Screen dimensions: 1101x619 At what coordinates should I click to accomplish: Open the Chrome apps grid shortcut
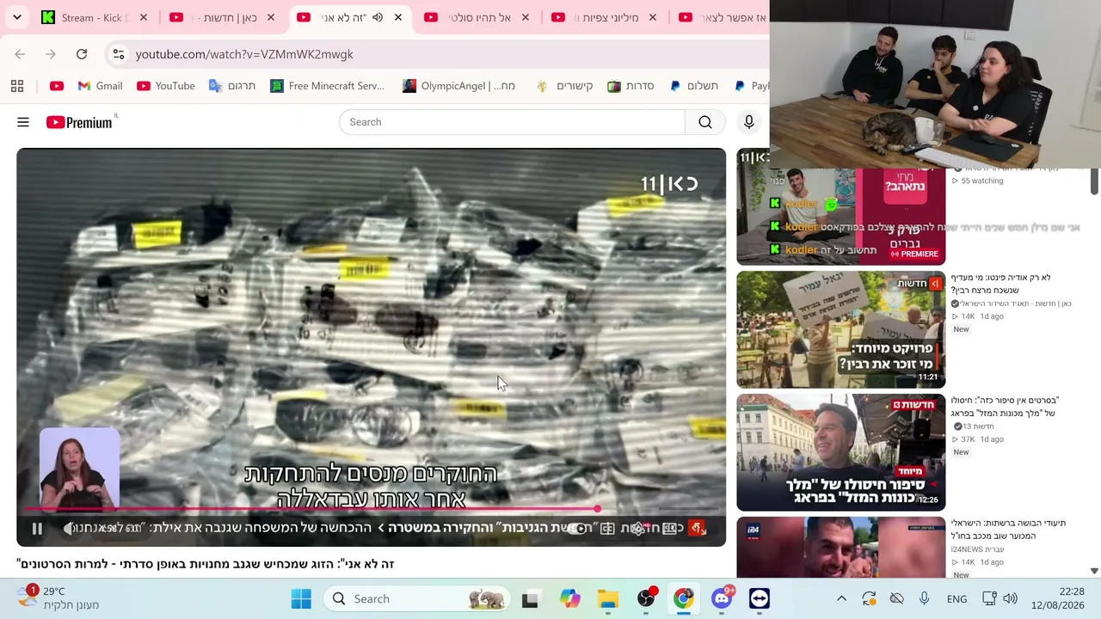coord(17,86)
